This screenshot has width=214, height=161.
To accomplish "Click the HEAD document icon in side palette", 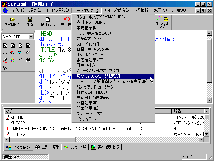I will tap(13, 46).
